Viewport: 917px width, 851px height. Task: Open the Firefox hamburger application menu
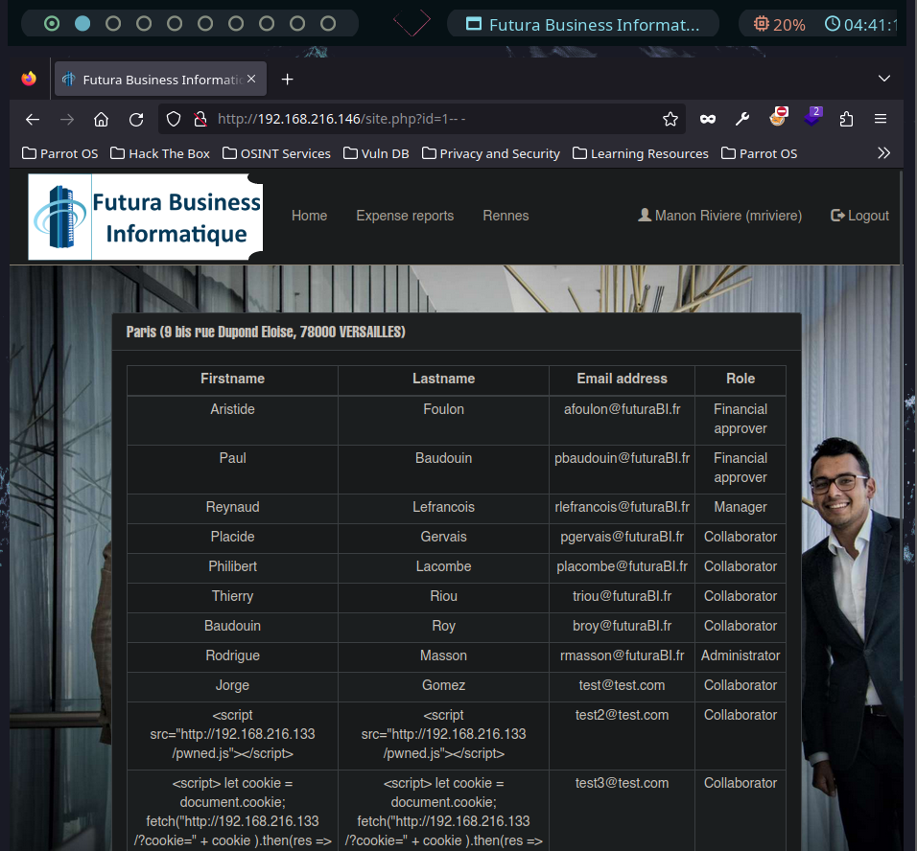tap(881, 119)
